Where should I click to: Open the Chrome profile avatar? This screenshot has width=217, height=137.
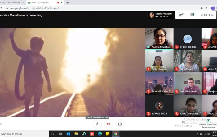tap(213, 8)
